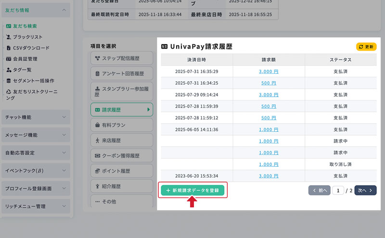Select 有料プラン from item list
The image size is (385, 238).
coord(121,125)
